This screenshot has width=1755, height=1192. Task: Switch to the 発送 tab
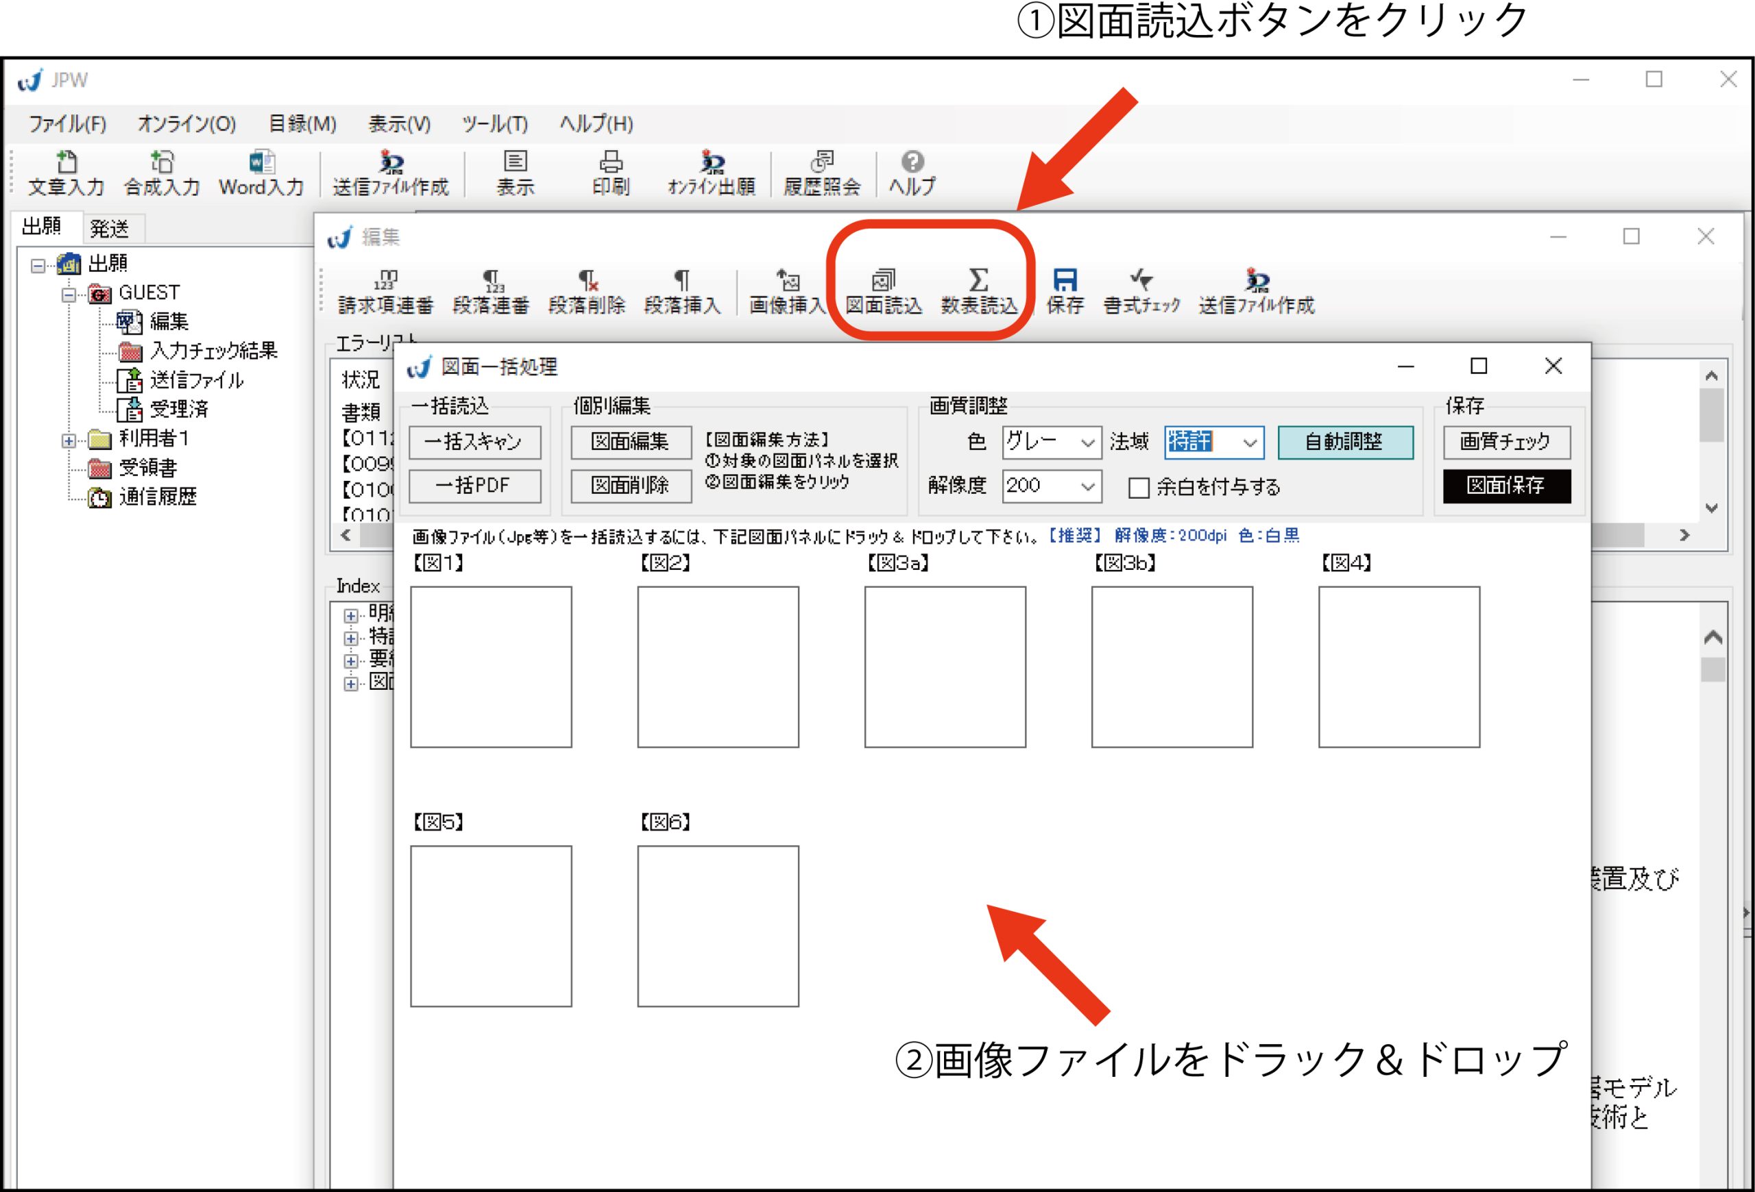pyautogui.click(x=110, y=228)
